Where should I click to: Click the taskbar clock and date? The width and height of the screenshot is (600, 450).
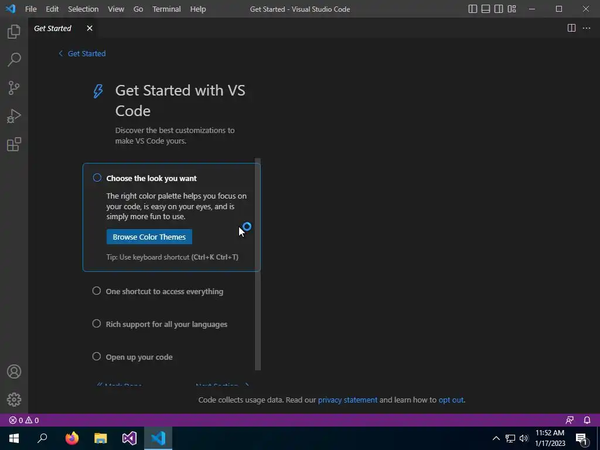pos(550,438)
